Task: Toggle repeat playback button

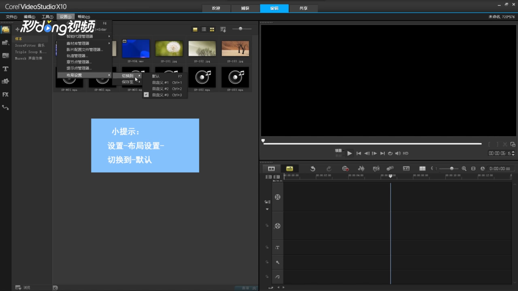Action: pos(390,153)
